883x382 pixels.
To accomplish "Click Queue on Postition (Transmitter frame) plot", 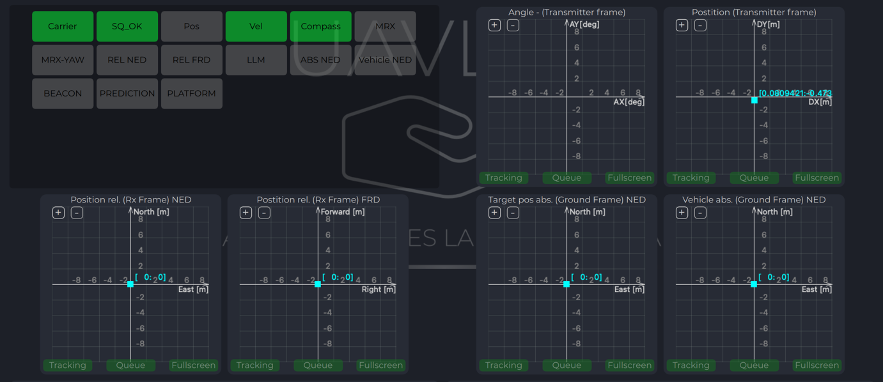I will pos(754,178).
